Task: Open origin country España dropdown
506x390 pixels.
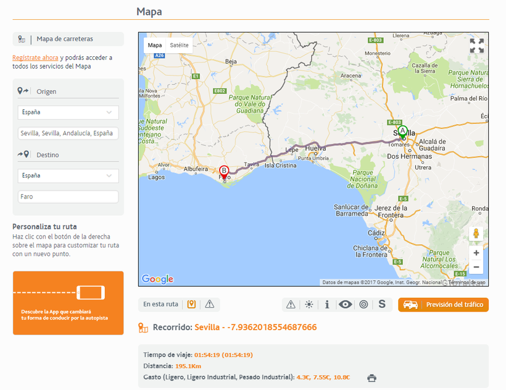Action: coord(68,112)
